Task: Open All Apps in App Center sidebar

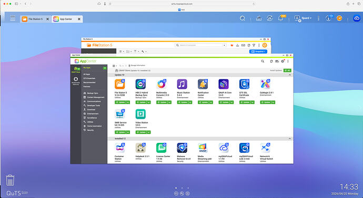Action: pyautogui.click(x=87, y=75)
